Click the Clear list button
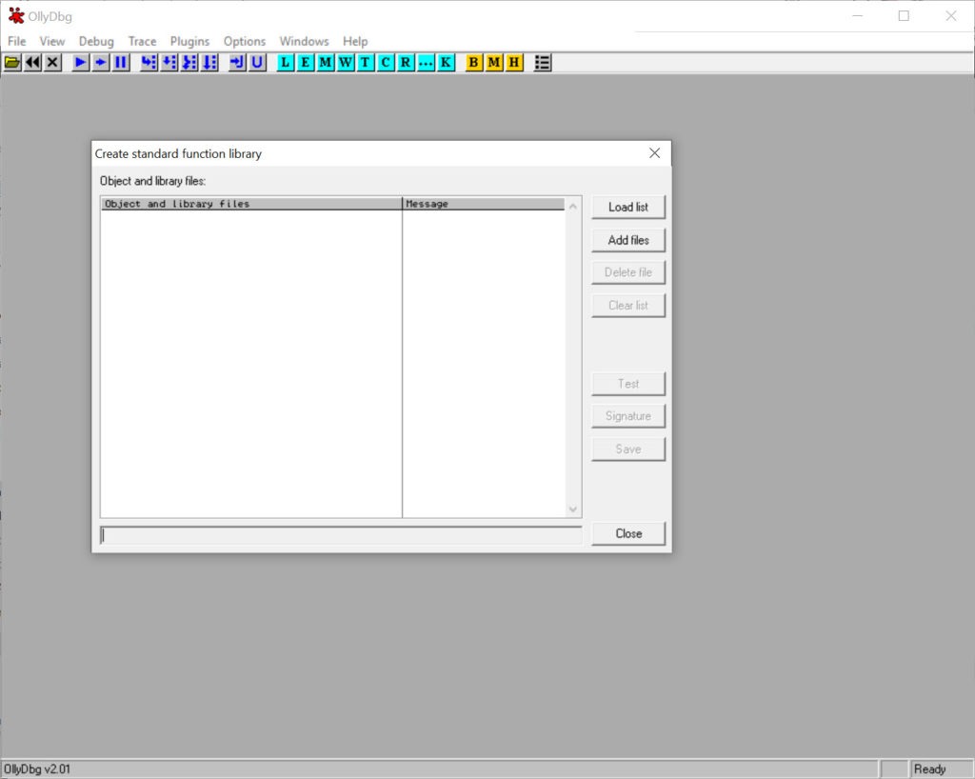This screenshot has height=779, width=975. [x=628, y=306]
